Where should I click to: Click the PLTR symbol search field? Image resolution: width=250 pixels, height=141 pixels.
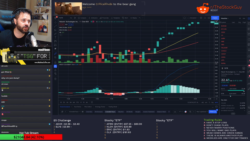pyautogui.click(x=63, y=18)
